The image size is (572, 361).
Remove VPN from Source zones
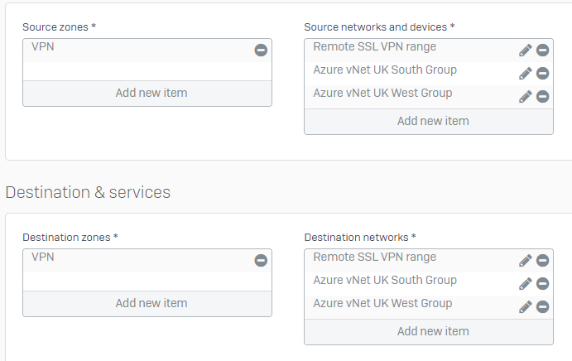click(x=261, y=50)
